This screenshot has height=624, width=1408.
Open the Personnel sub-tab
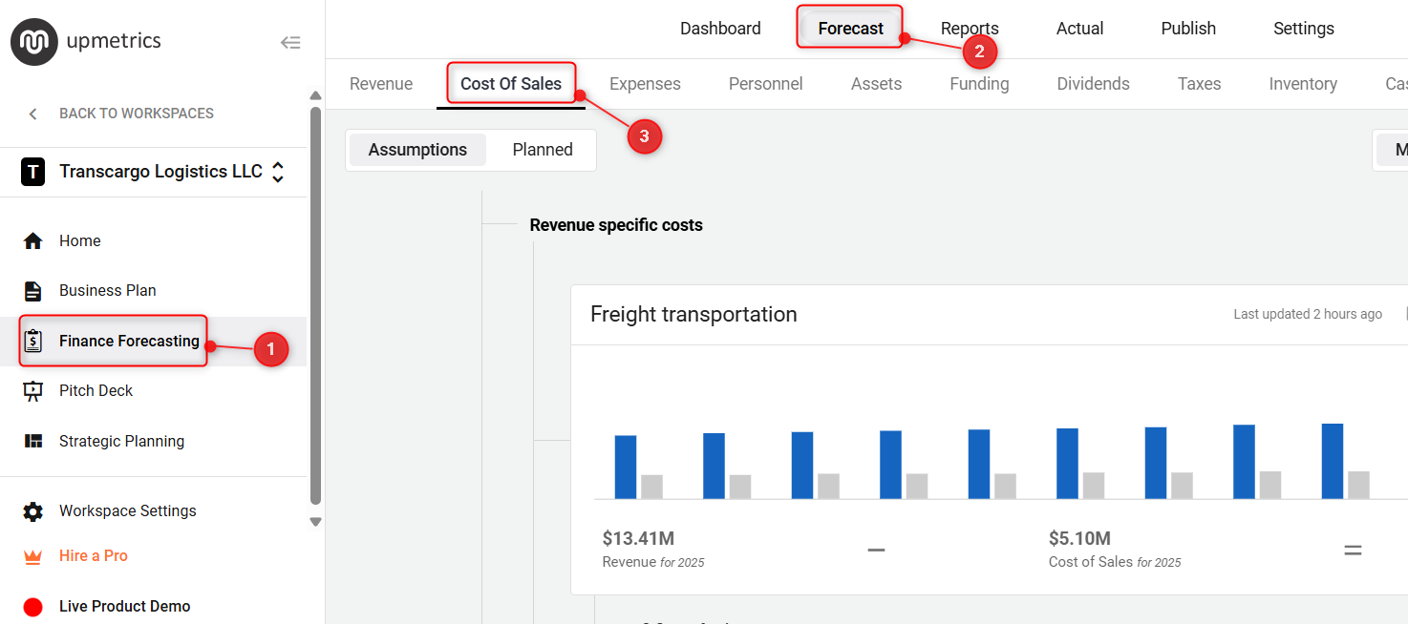pyautogui.click(x=766, y=84)
